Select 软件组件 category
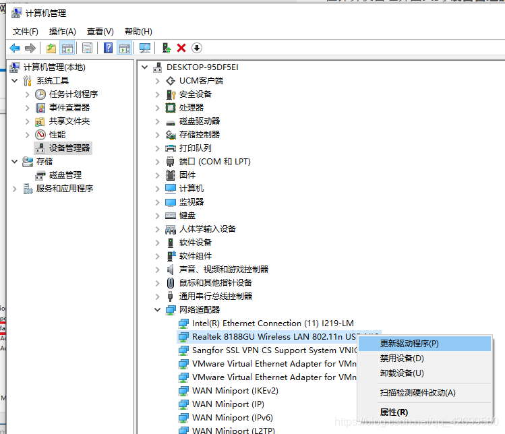505x434 pixels. [x=196, y=256]
